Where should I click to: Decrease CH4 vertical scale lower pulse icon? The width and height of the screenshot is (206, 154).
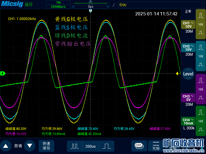tap(201, 129)
